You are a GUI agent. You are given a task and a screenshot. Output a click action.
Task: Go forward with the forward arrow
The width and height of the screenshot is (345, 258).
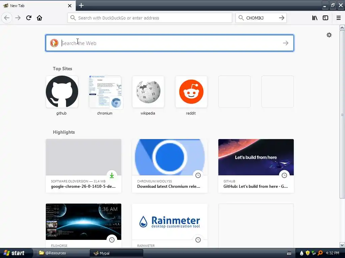(x=18, y=18)
